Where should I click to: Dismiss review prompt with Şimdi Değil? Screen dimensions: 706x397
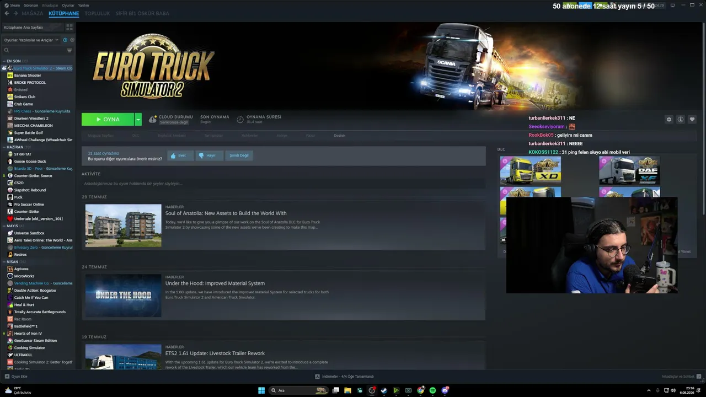tap(239, 155)
